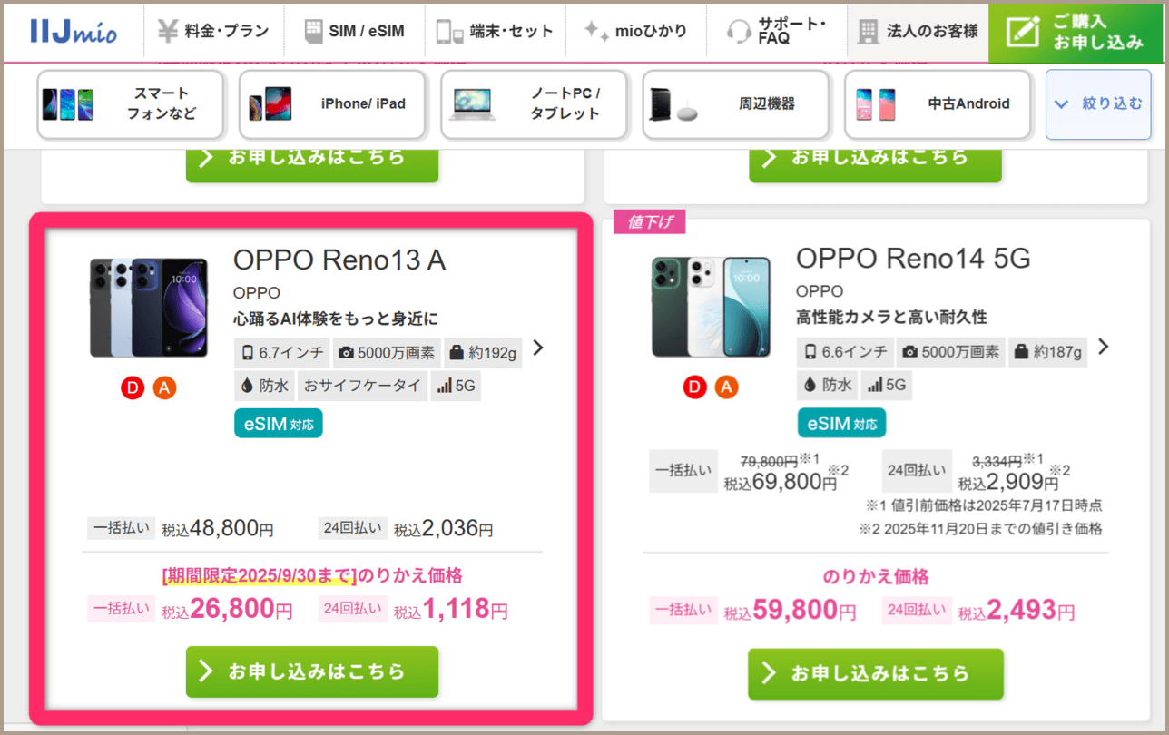Screen dimensions: 1169x735
Task: Click the OPPO Reno14 5G phone image
Action: coord(712,307)
